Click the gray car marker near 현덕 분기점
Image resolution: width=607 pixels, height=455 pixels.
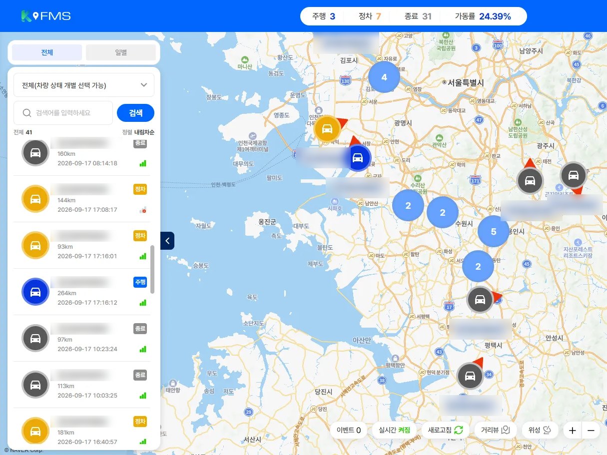coord(470,376)
